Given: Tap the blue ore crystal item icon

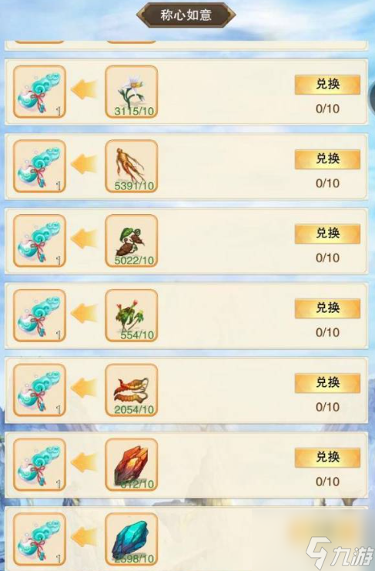Looking at the screenshot, I should pos(132,539).
